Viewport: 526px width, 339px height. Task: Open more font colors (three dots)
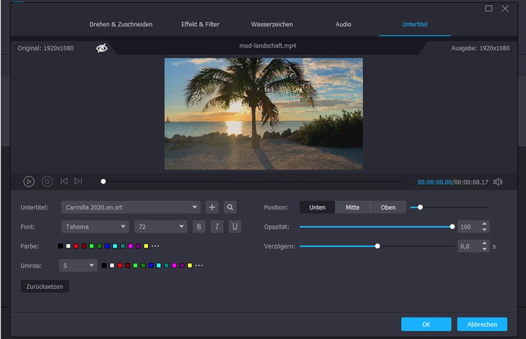pos(155,246)
